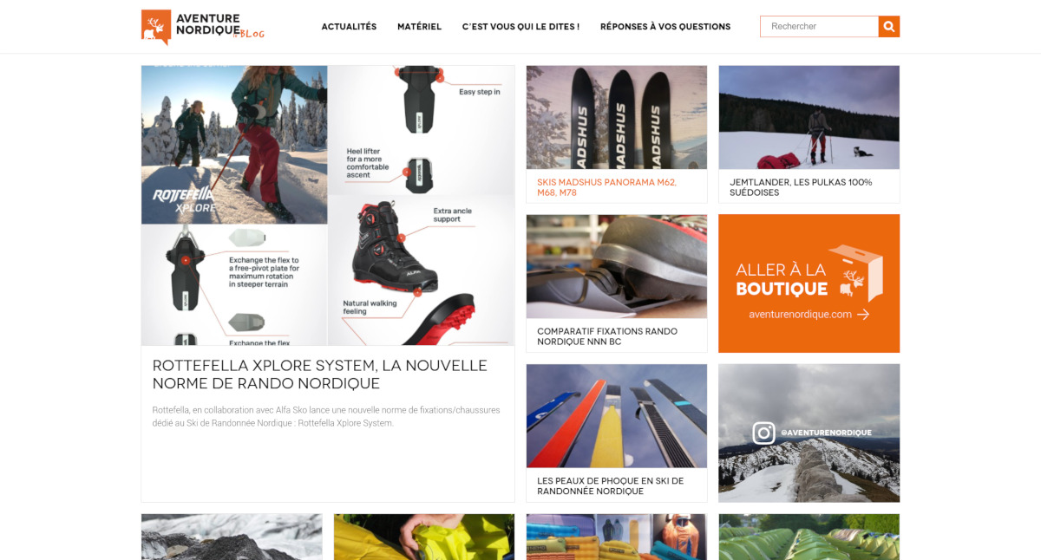1041x560 pixels.
Task: Click the Aller à la boutique banner
Action: [809, 283]
